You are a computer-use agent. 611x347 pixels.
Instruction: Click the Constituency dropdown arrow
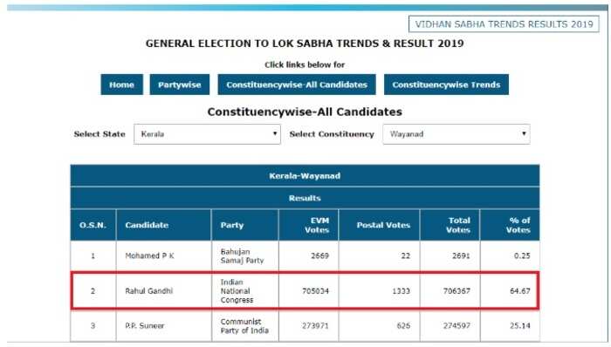click(524, 133)
